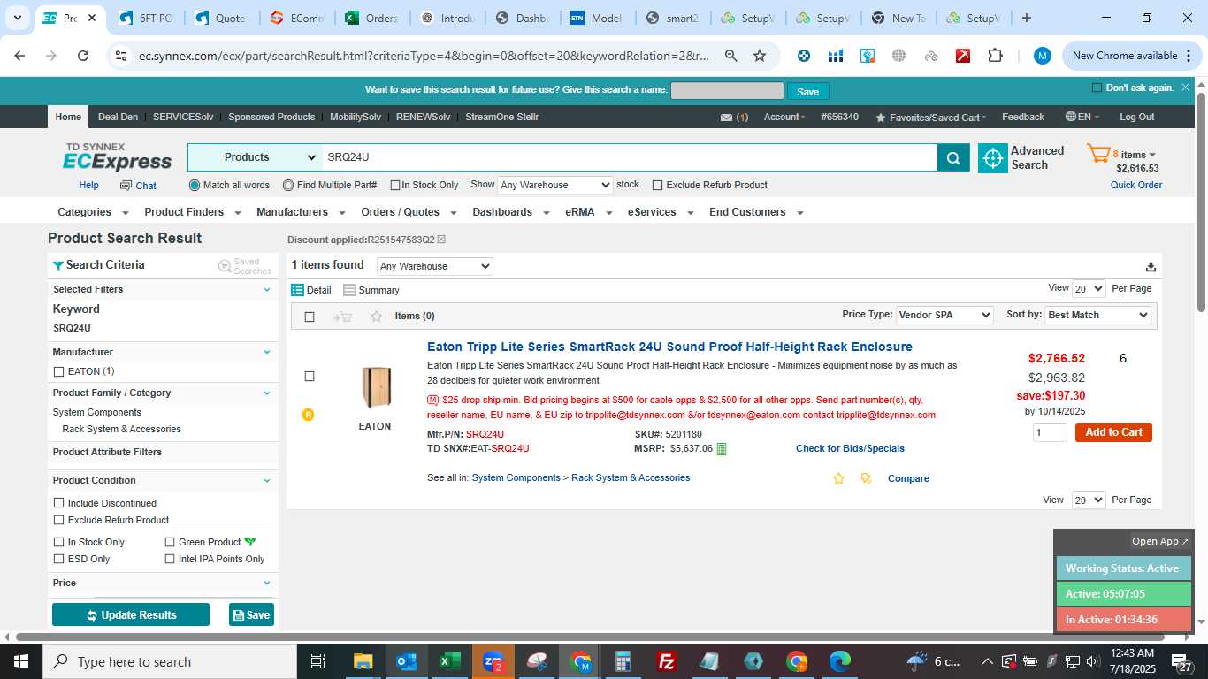Click the orange R badge icon
Screen dimensions: 1208x679
click(309, 415)
